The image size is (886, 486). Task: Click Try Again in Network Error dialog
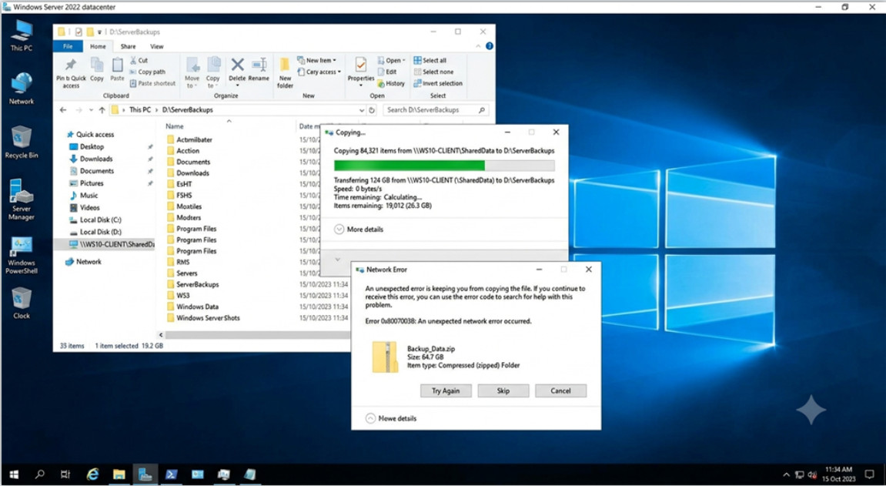point(446,390)
